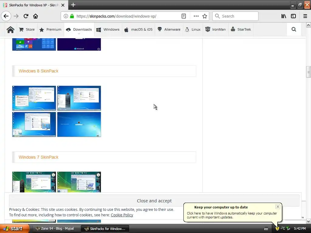Close the SkinPacks for Windows XP tab

63,5
